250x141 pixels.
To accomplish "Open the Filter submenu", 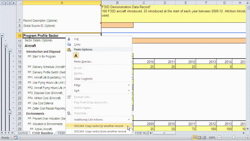I will pyautogui.click(x=99, y=85).
